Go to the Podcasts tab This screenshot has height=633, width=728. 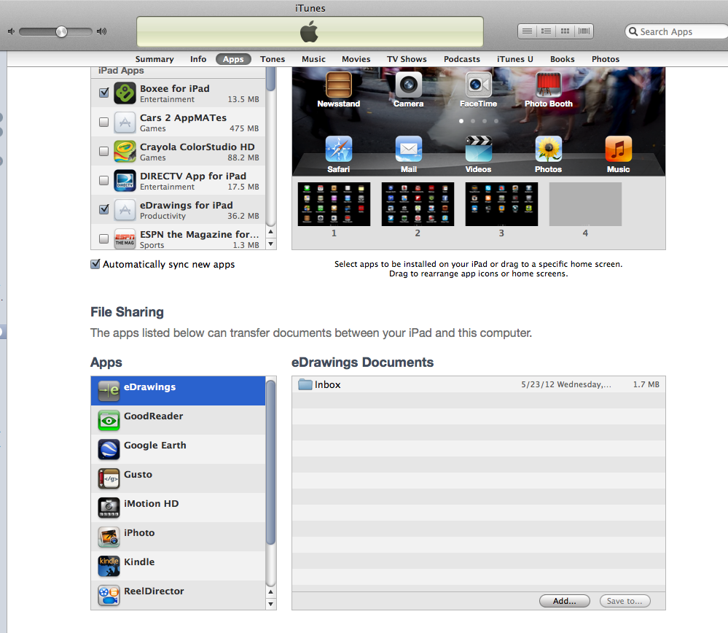click(x=462, y=59)
